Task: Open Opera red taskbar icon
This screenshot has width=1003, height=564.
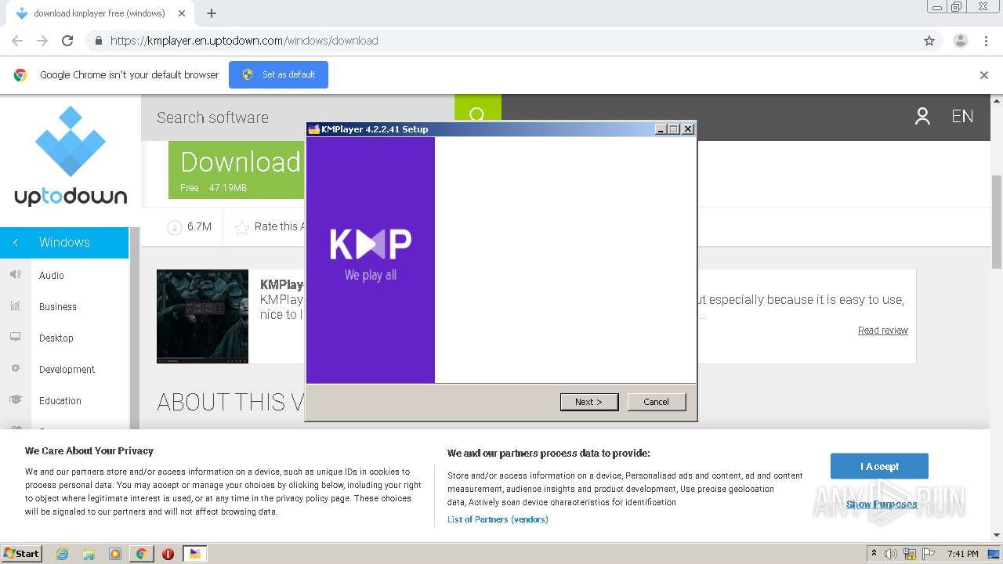Action: (168, 554)
